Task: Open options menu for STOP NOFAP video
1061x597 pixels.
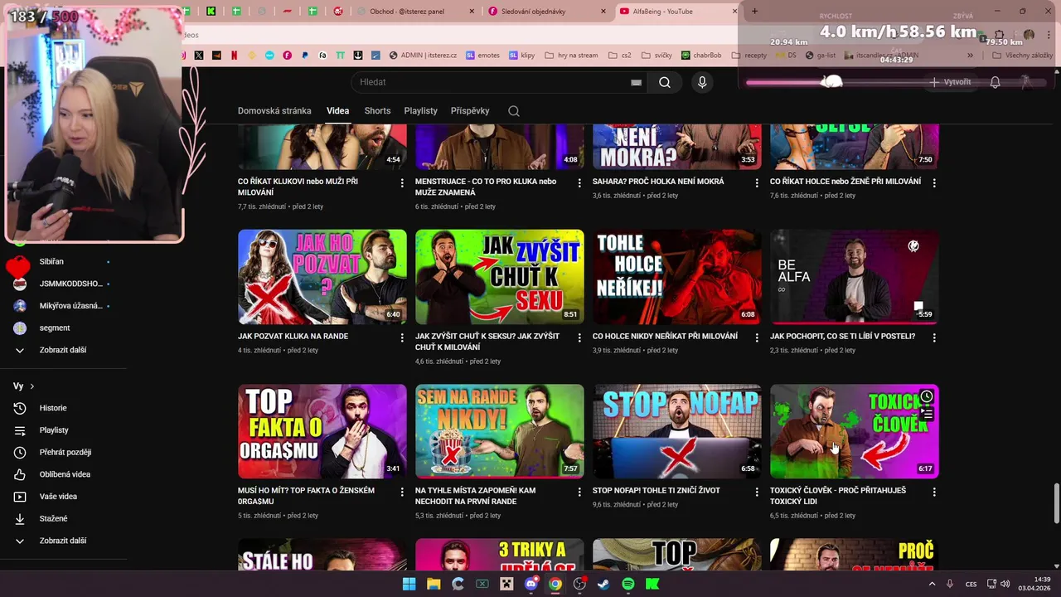Action: (x=757, y=492)
